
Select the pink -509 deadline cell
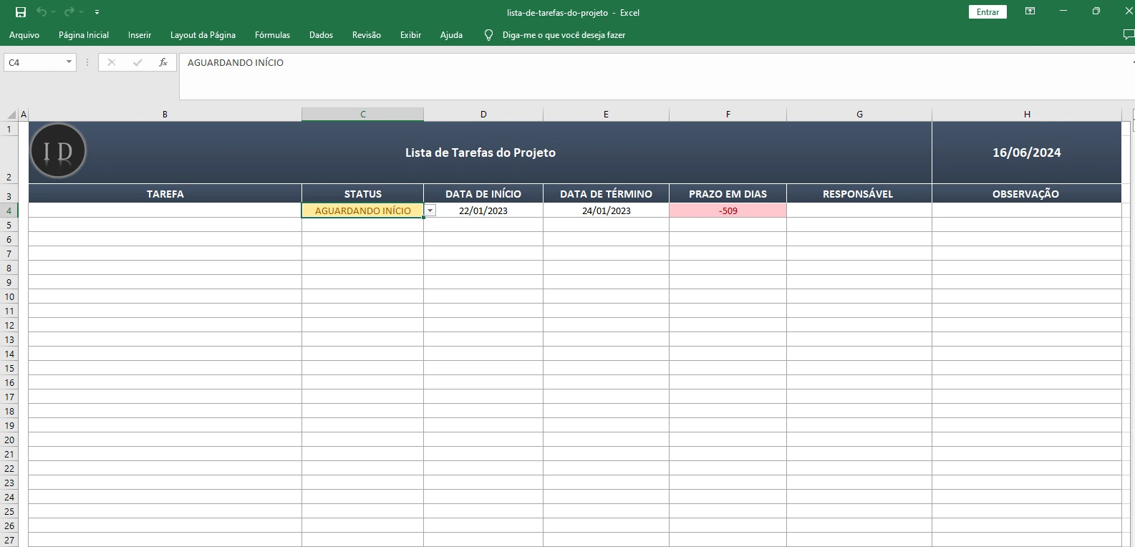pyautogui.click(x=728, y=210)
